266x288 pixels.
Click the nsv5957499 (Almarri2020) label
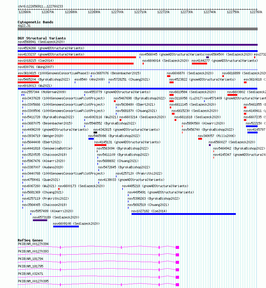tap(52, 211)
